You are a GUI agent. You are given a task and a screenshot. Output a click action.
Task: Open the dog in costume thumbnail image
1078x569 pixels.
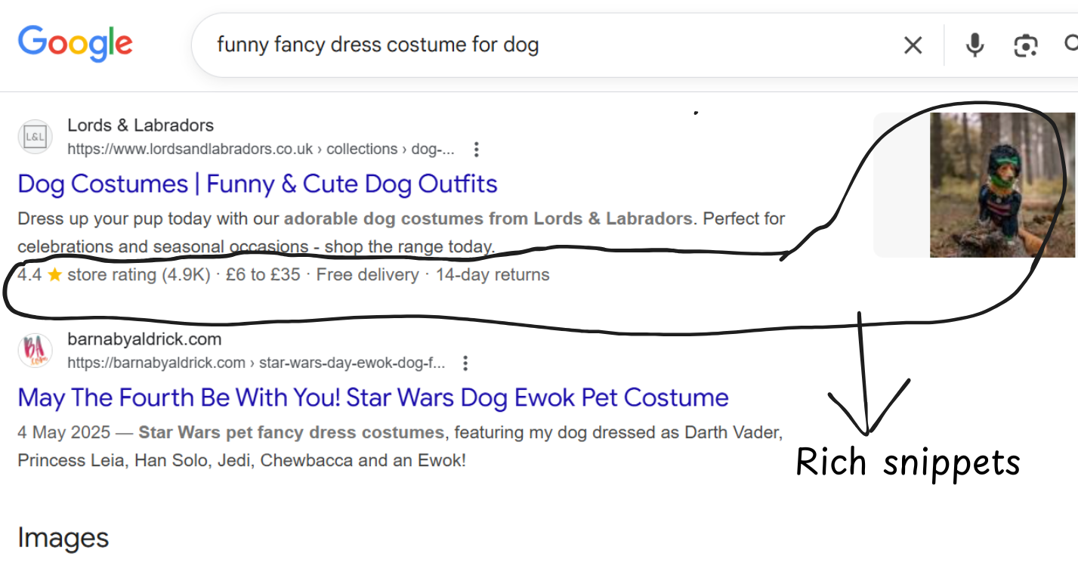[1002, 185]
